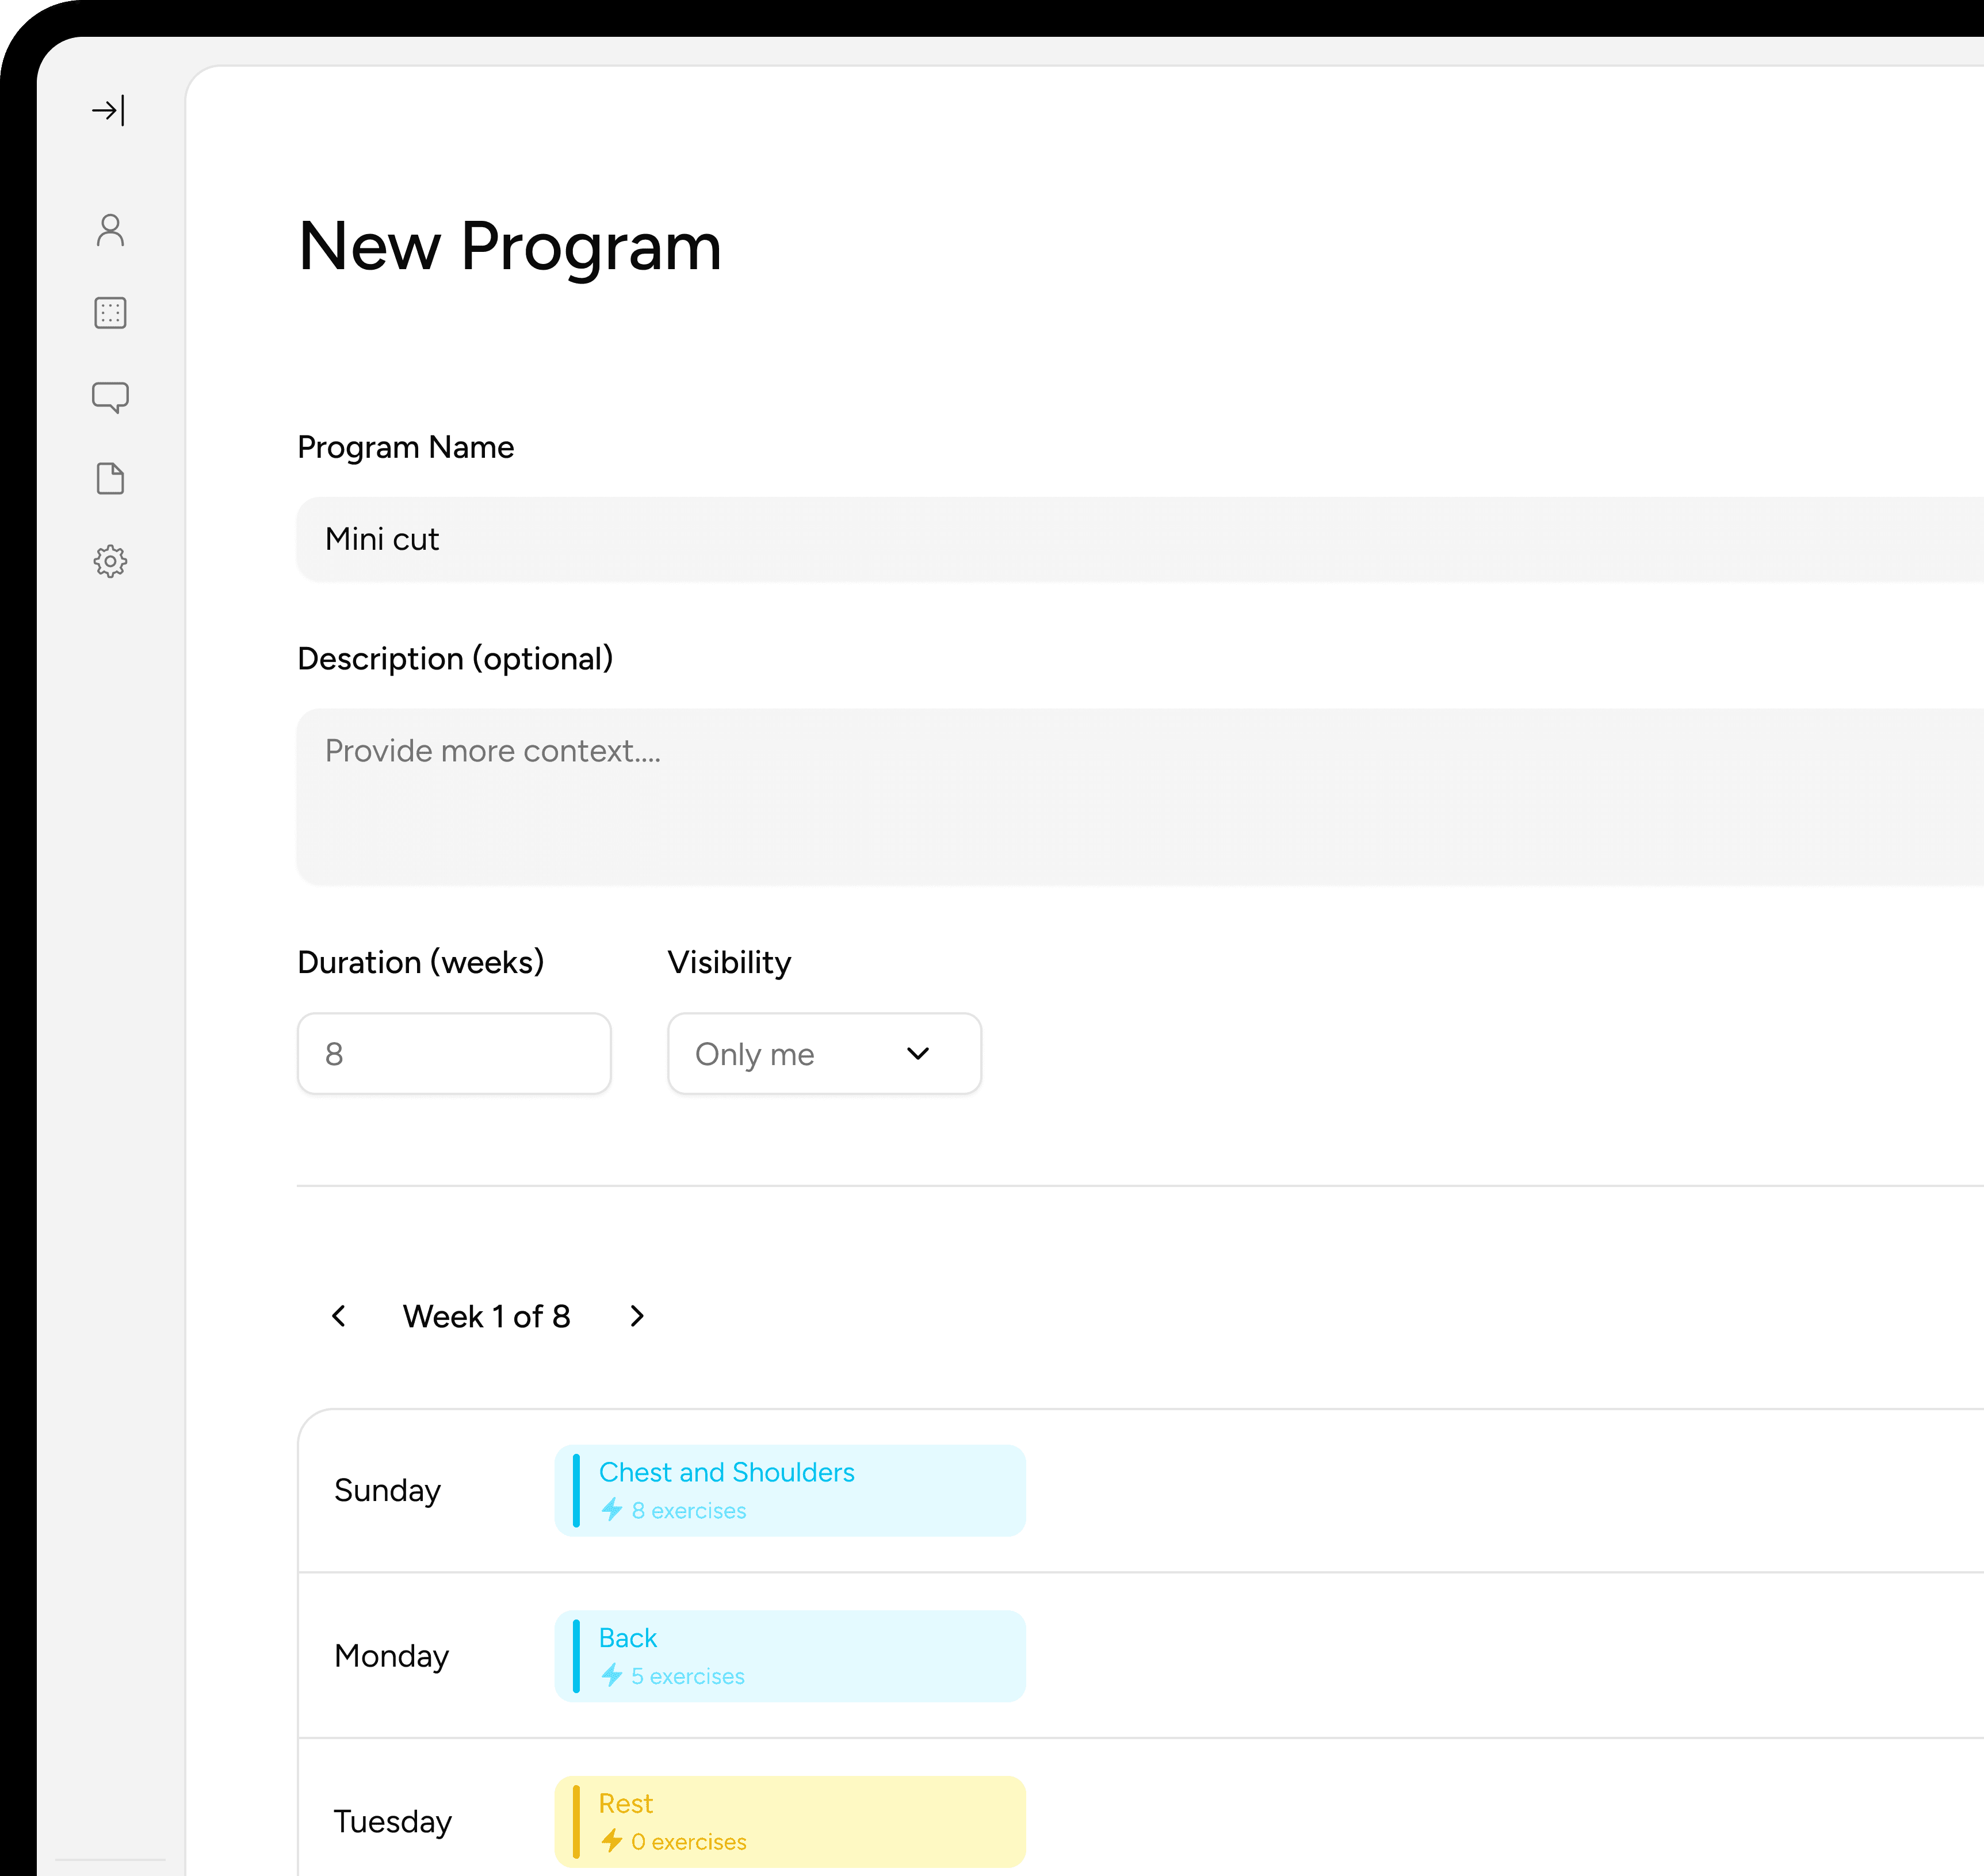Click the Visibility dropdown chevron arrow

point(918,1054)
